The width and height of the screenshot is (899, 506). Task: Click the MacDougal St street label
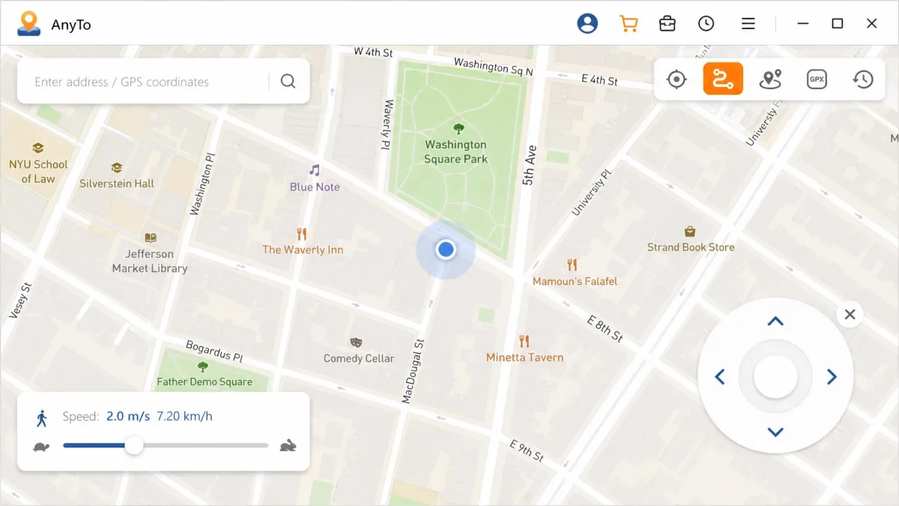tap(413, 371)
